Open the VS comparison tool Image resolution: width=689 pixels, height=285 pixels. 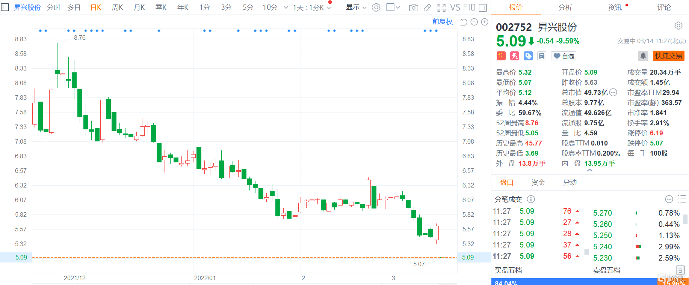pos(455,7)
